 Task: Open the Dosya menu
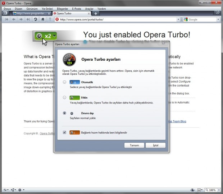pos(7,9)
